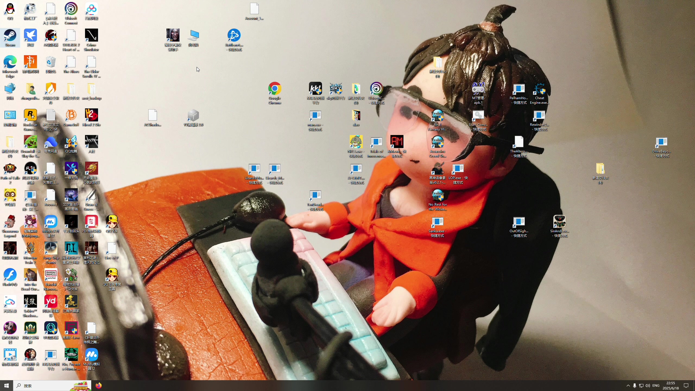Open Firefox from the taskbar

point(99,386)
